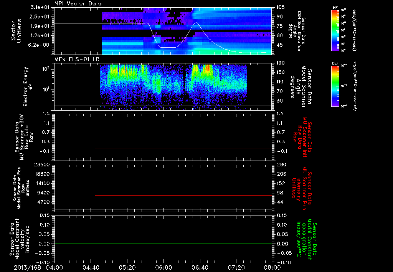Screen dimensions: 393x272
Task: Click the "ESH Sun Elevation Angle" axis title
Action: coord(297,31)
